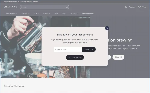Click the Cart link text
This screenshot has width=150, height=93.
144,7
